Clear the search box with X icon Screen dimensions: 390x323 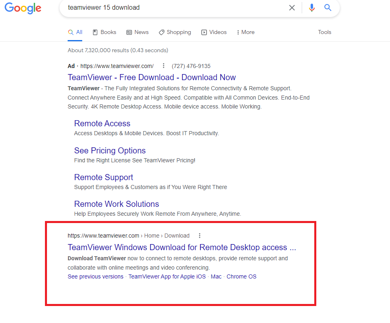pyautogui.click(x=292, y=8)
